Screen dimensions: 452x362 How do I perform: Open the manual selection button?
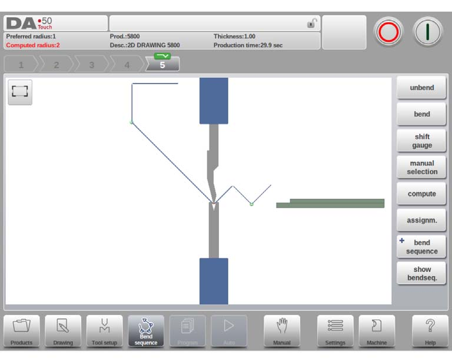[x=421, y=167]
